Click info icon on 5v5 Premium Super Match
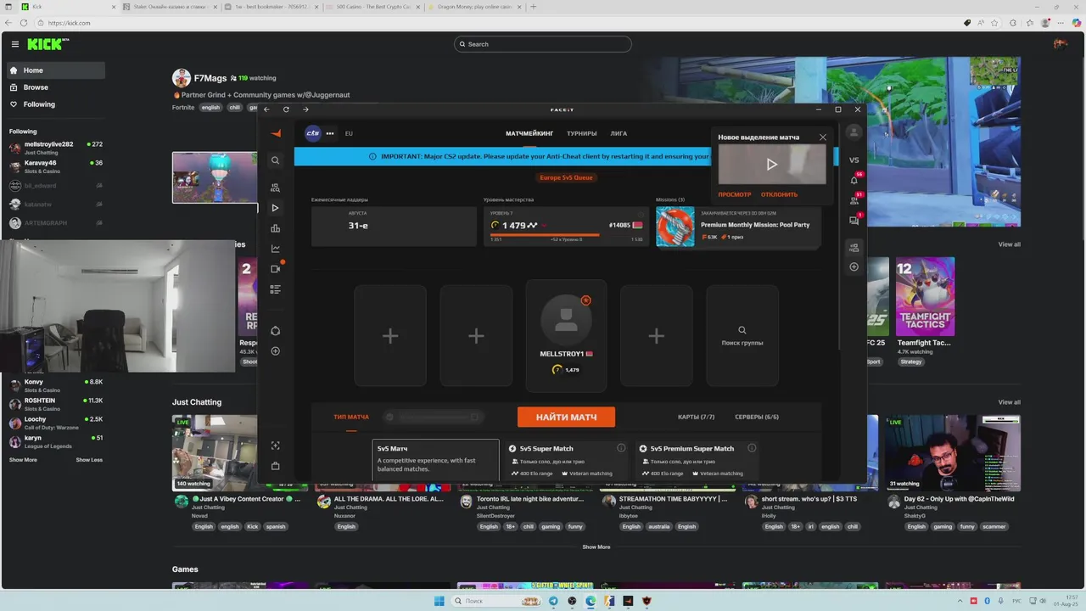Image resolution: width=1086 pixels, height=611 pixels. (752, 448)
